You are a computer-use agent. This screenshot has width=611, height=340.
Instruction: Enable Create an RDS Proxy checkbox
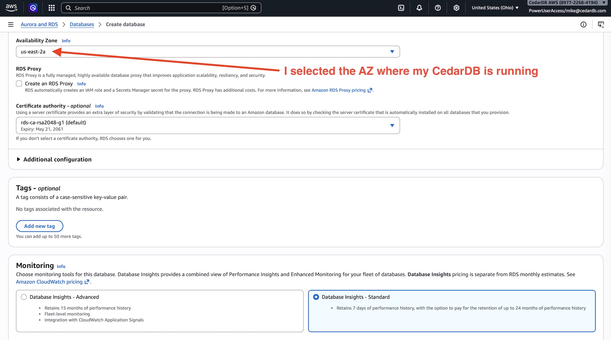coord(19,84)
